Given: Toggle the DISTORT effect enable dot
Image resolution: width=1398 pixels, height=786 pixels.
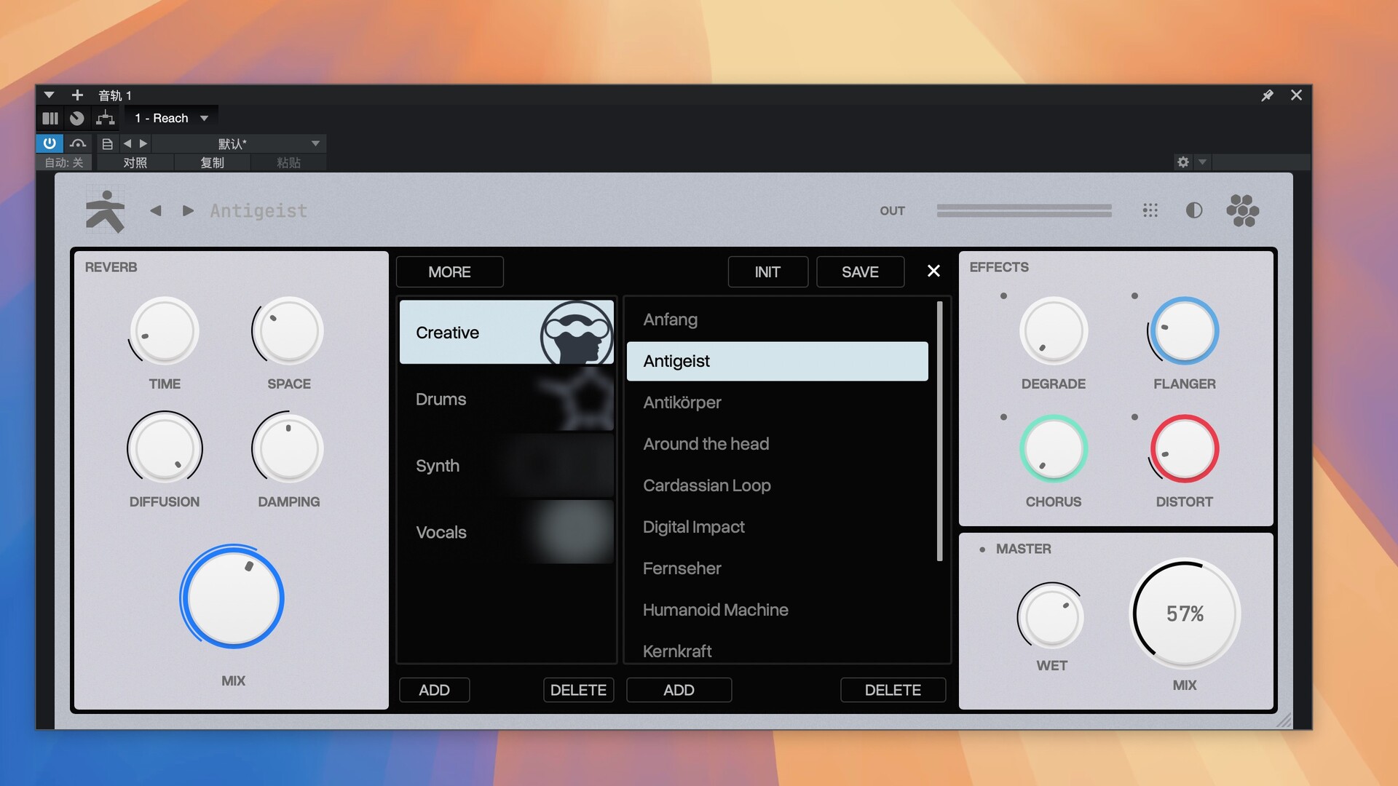Looking at the screenshot, I should [1134, 417].
